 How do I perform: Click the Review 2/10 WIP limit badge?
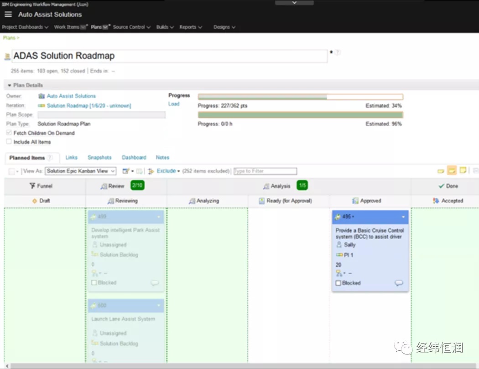(x=137, y=185)
